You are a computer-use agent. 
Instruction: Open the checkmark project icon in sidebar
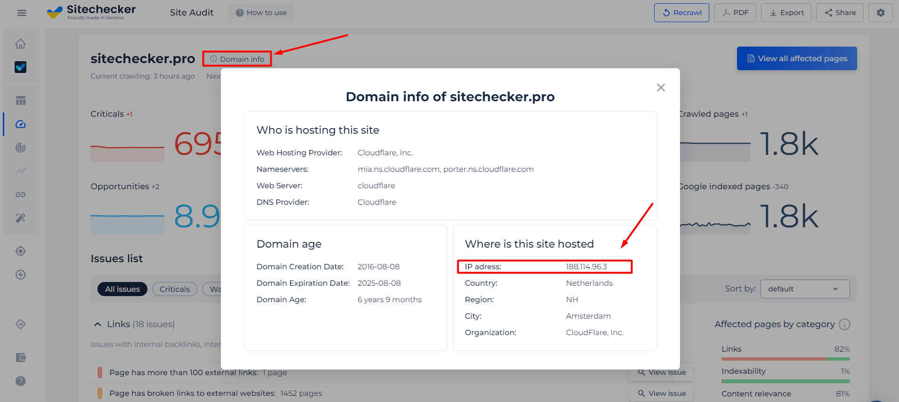click(x=21, y=67)
